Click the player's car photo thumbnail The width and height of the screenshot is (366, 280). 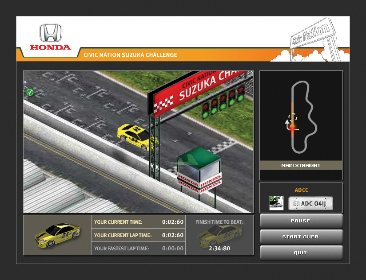point(276,203)
